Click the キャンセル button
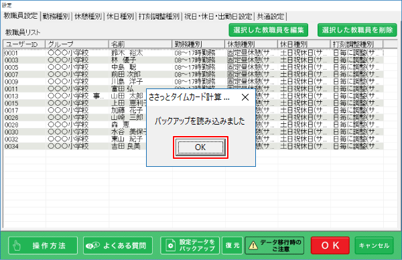This screenshot has height=260, width=402. tap(374, 245)
